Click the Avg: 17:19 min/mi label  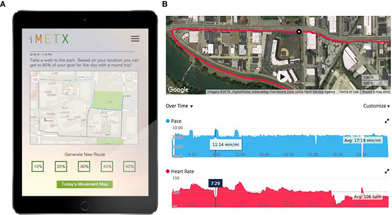[x=362, y=140]
